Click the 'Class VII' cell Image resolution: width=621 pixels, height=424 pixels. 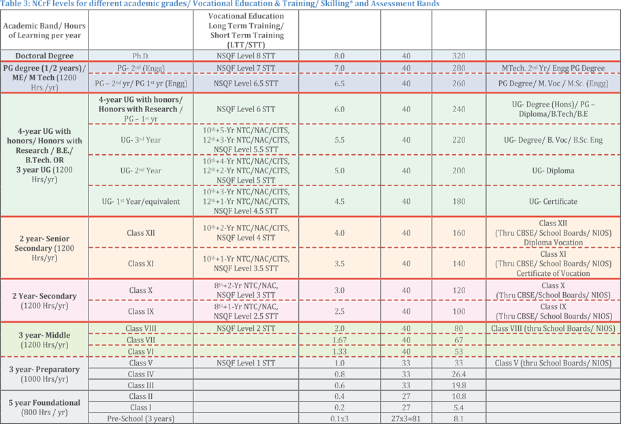coord(140,340)
